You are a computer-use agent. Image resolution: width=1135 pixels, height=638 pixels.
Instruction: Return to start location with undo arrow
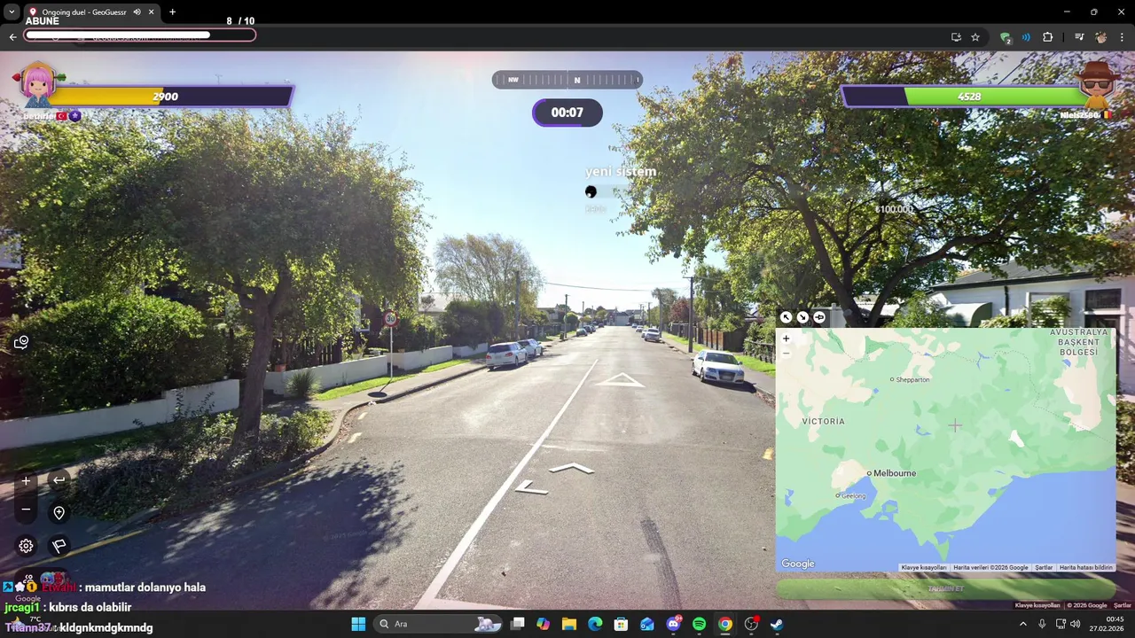pos(59,480)
